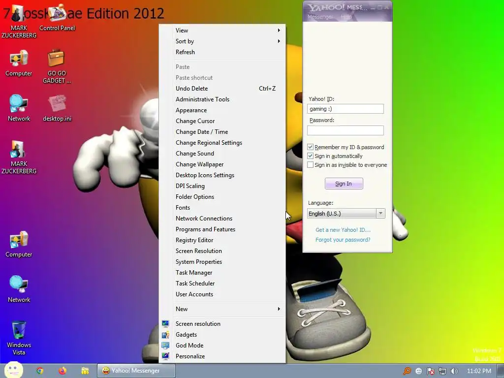504x378 pixels.
Task: Open System Properties
Action: click(222, 262)
